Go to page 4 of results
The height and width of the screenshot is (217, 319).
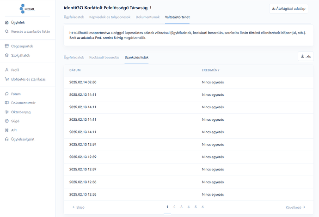pos(188,207)
